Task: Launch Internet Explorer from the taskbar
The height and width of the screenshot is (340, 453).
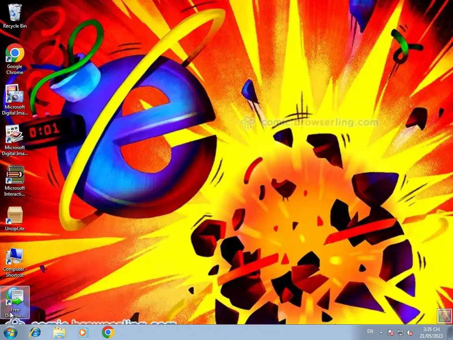Action: (x=35, y=333)
